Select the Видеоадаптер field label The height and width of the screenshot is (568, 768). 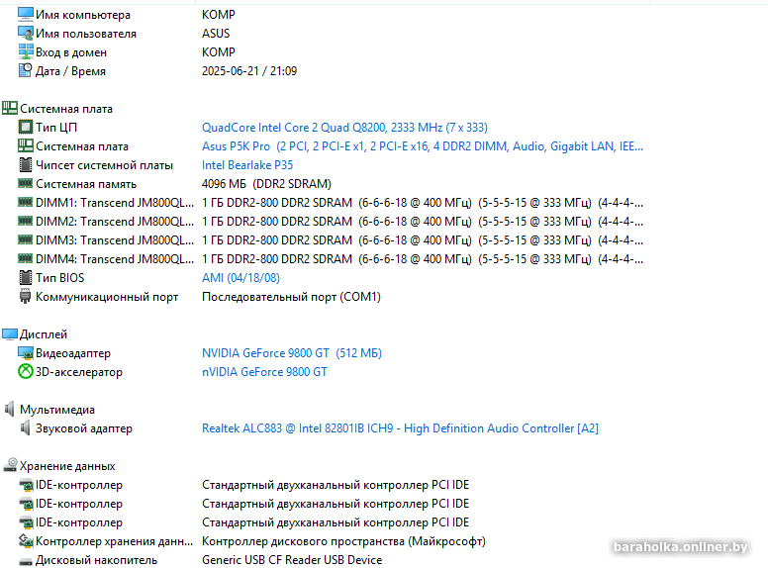pos(73,353)
